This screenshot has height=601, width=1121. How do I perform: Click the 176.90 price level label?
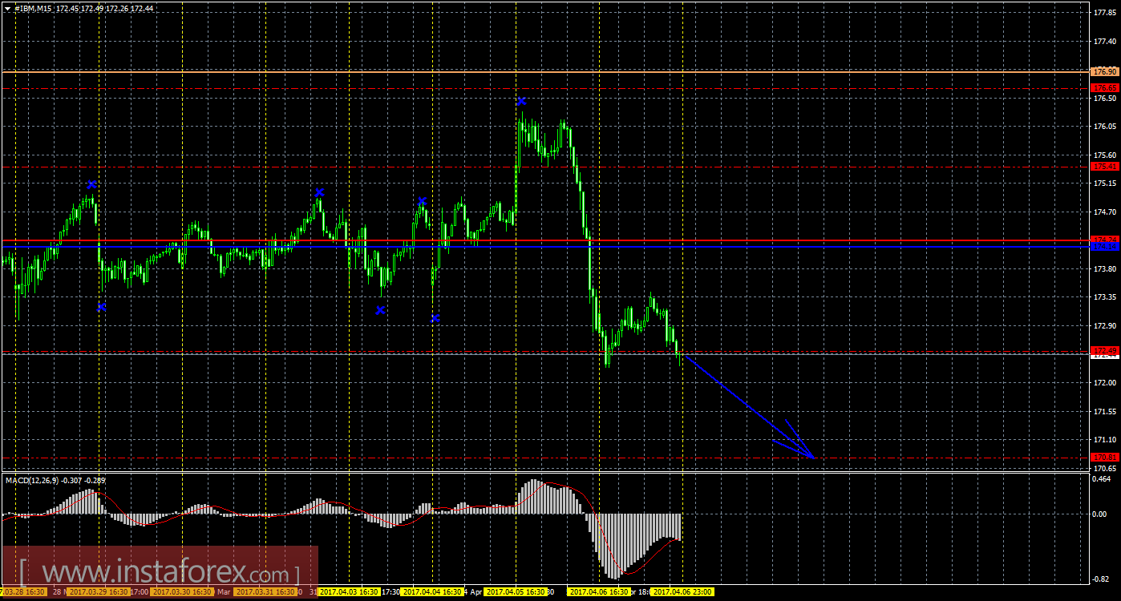[1105, 72]
